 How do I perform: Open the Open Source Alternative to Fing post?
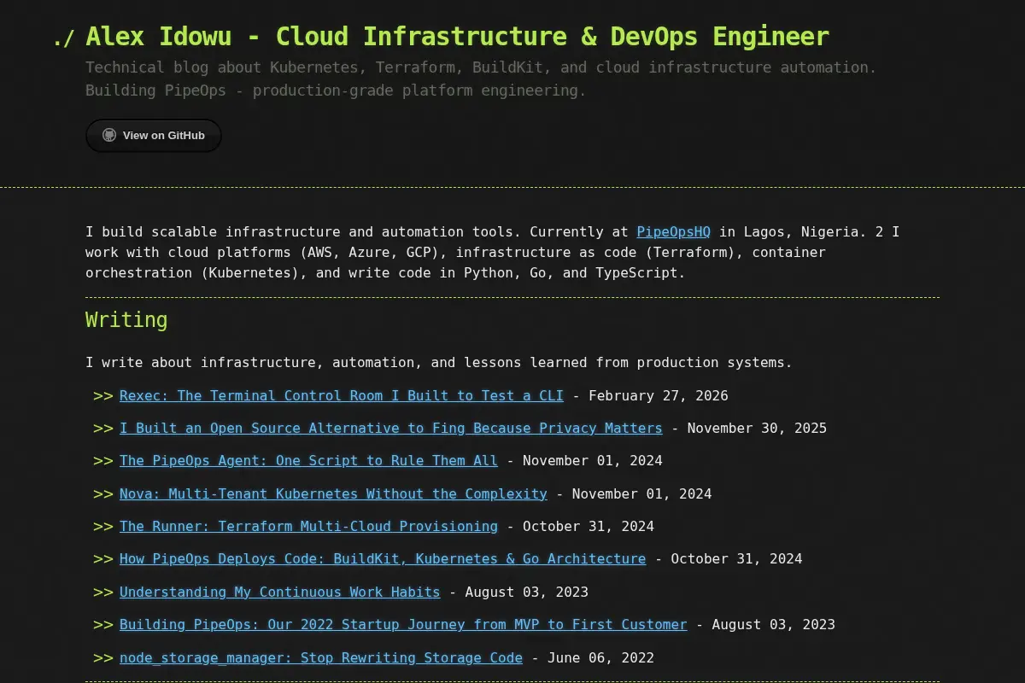click(x=391, y=429)
